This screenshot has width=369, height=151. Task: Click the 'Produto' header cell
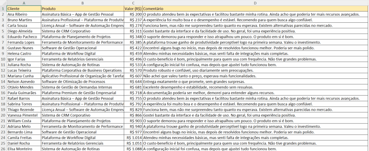[83, 9]
